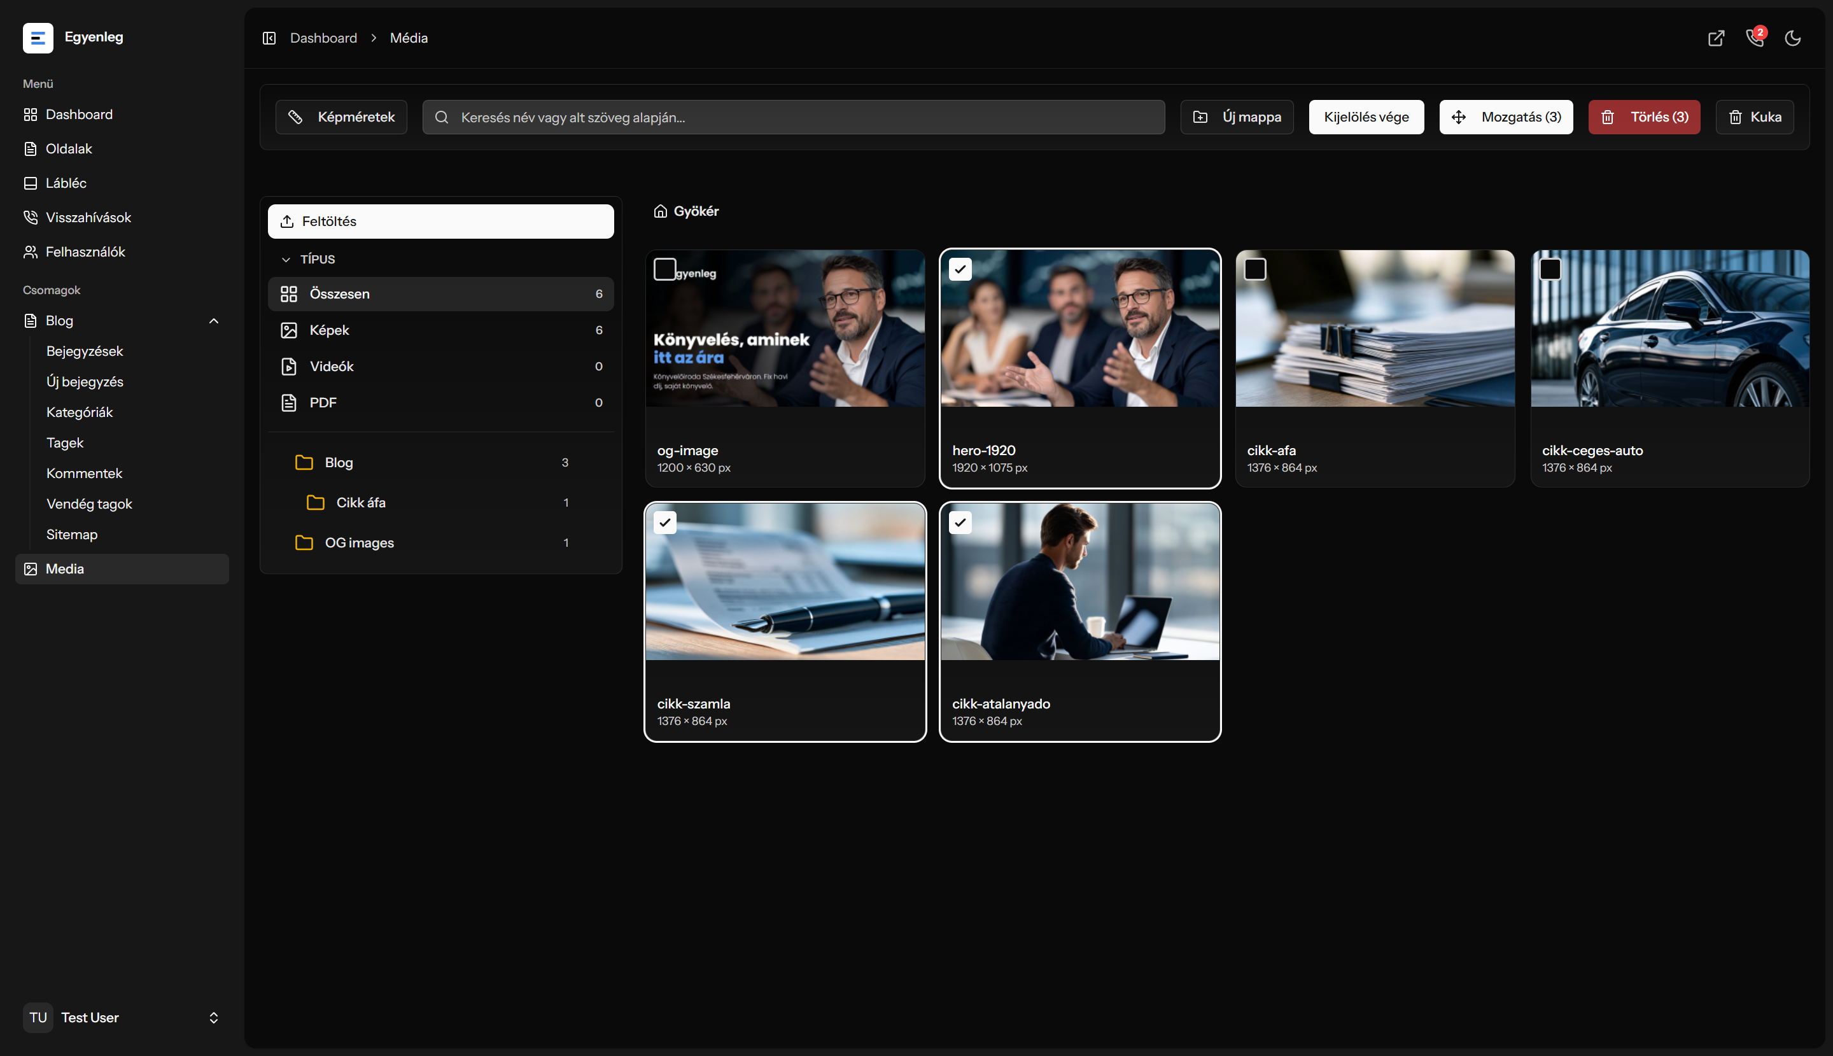The width and height of the screenshot is (1833, 1056).
Task: Click the Visszahívások phone icon in sidebar
Action: [31, 218]
